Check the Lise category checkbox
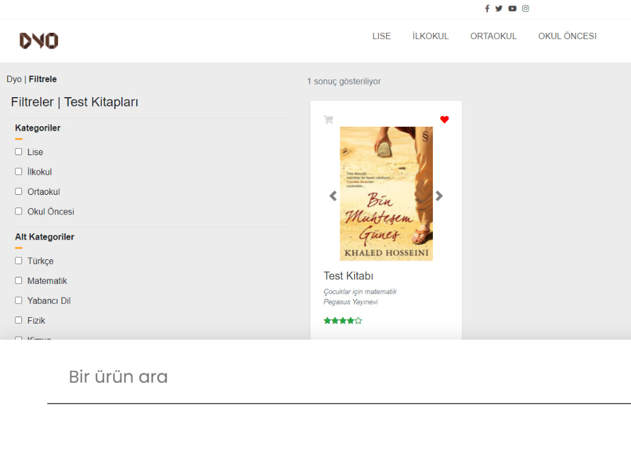The height and width of the screenshot is (473, 631). pos(18,151)
